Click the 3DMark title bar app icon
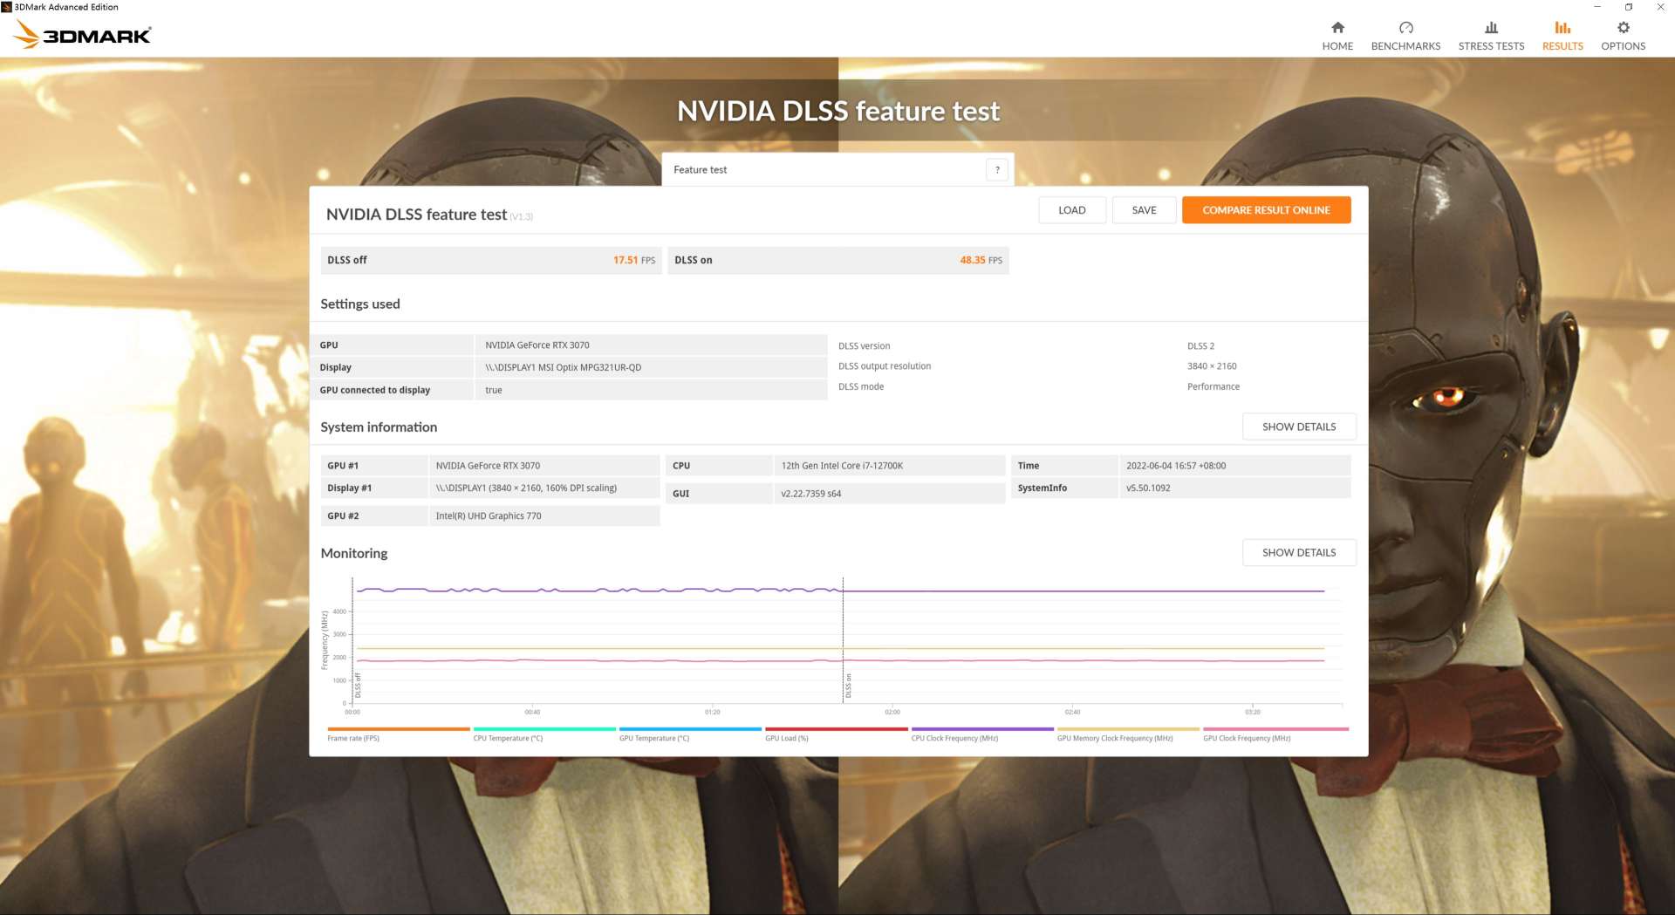This screenshot has height=915, width=1675. coord(7,7)
